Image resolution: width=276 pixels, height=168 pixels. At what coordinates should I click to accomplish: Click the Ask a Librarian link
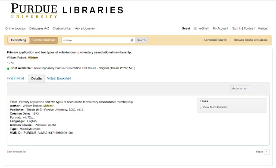point(85,28)
